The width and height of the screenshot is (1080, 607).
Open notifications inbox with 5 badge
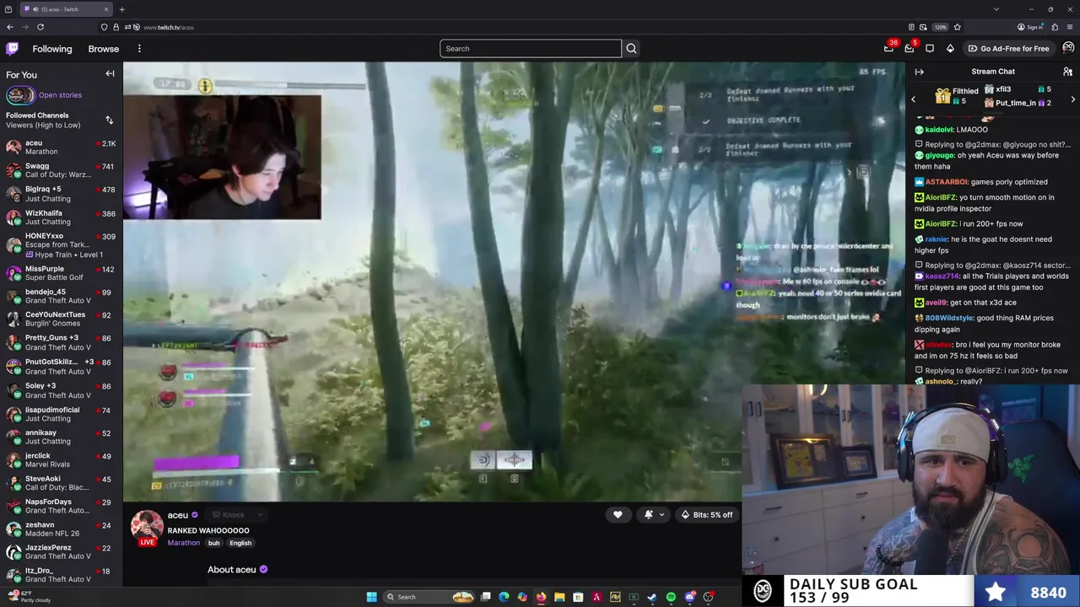point(910,48)
